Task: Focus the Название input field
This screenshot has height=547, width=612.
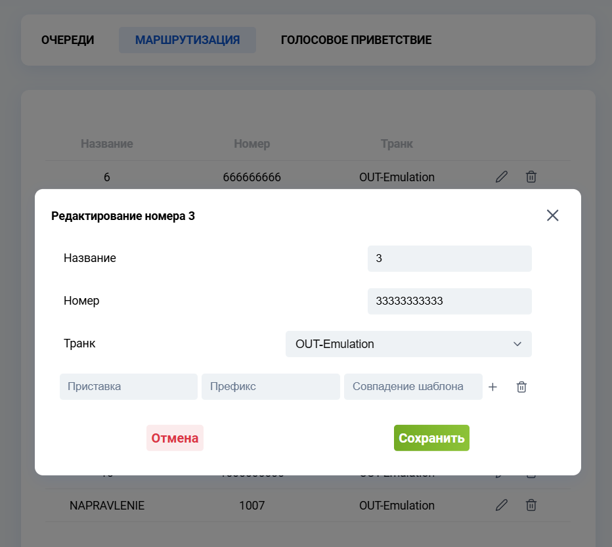Action: (x=449, y=259)
